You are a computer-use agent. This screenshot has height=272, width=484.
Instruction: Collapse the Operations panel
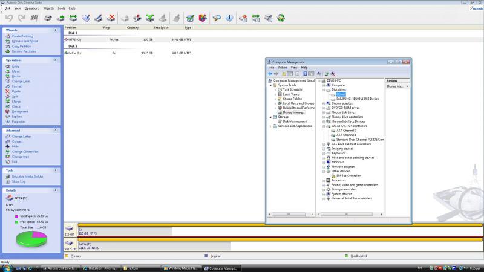point(56,60)
